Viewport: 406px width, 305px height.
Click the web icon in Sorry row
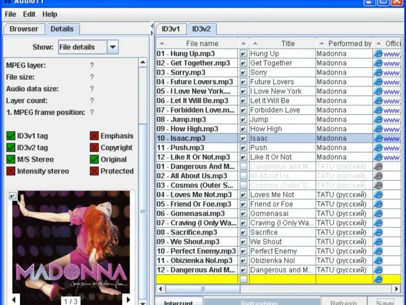[378, 72]
